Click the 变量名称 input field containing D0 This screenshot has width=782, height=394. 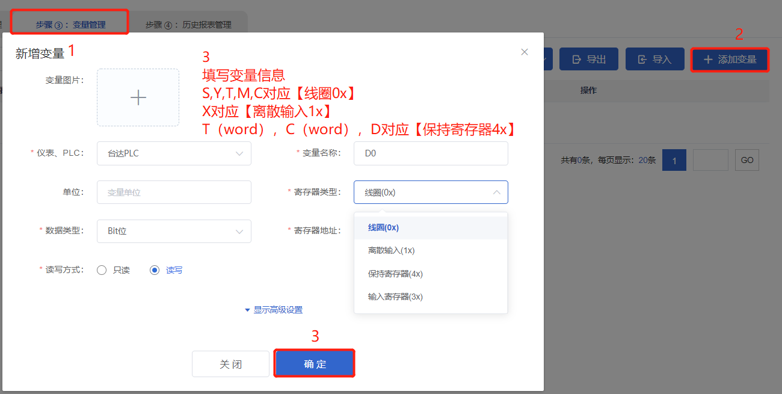click(431, 153)
